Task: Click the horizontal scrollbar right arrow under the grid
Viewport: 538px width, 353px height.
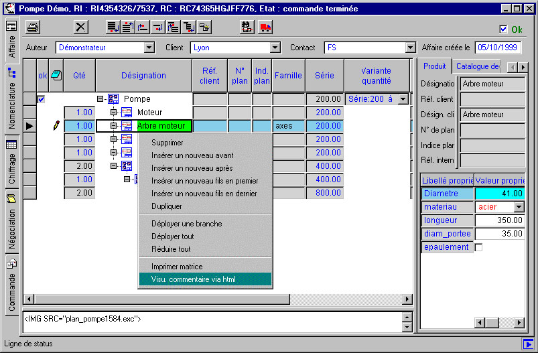Action: pyautogui.click(x=407, y=299)
